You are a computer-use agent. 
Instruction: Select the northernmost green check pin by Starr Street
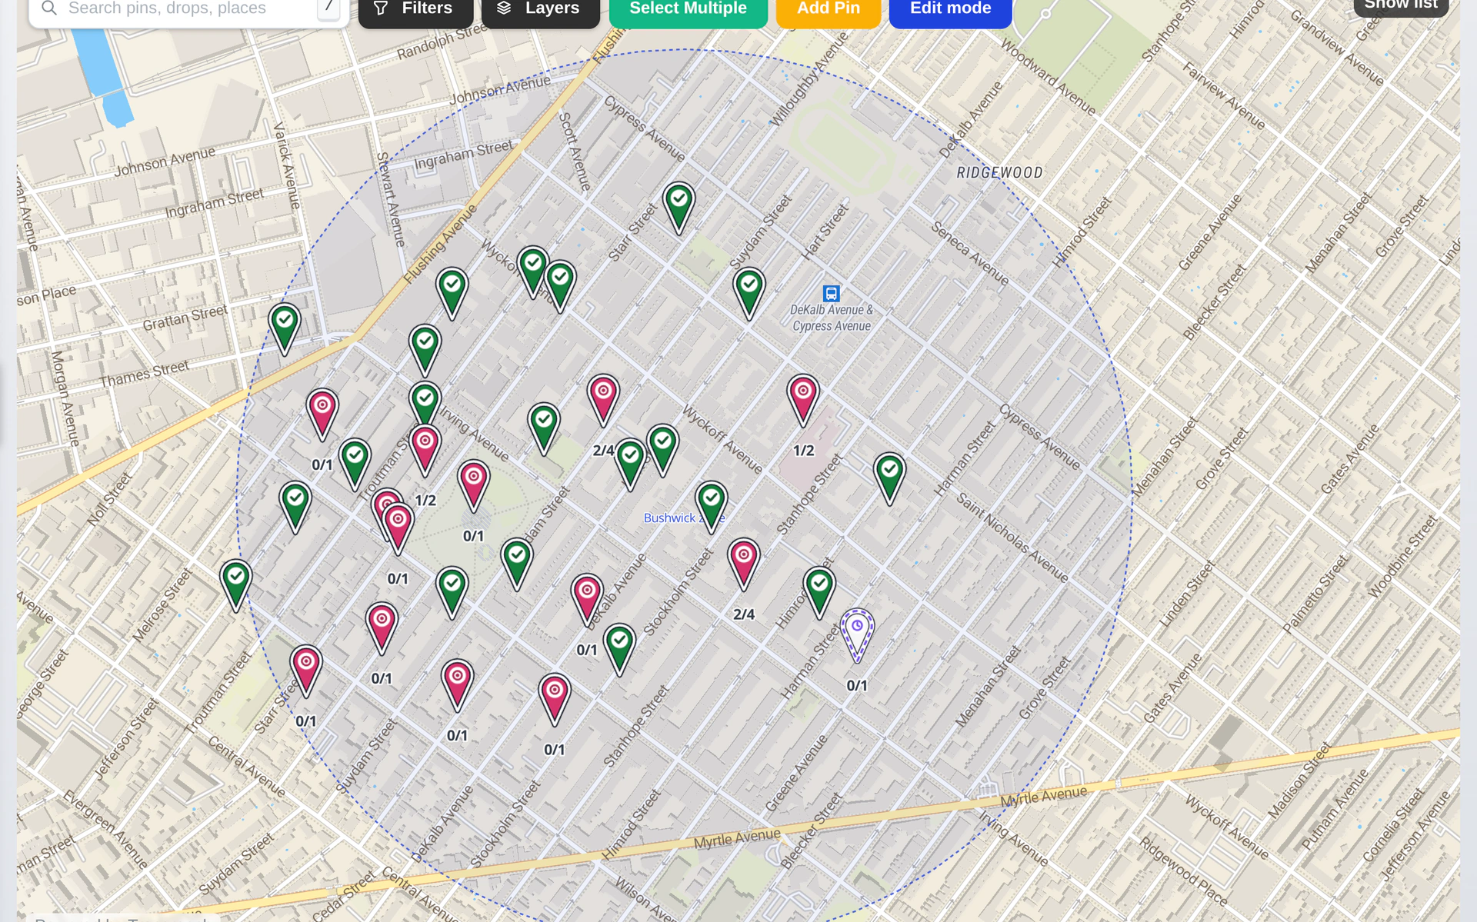click(679, 208)
